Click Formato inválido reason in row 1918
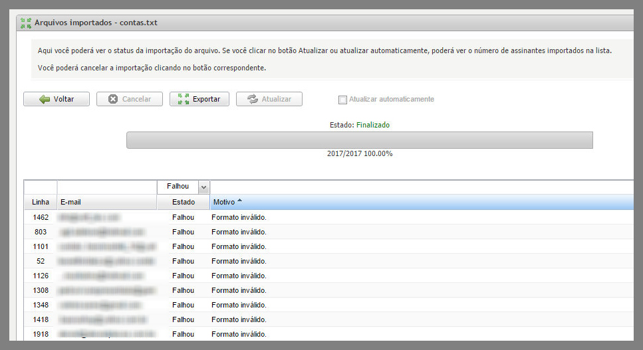The height and width of the screenshot is (350, 643). [239, 334]
